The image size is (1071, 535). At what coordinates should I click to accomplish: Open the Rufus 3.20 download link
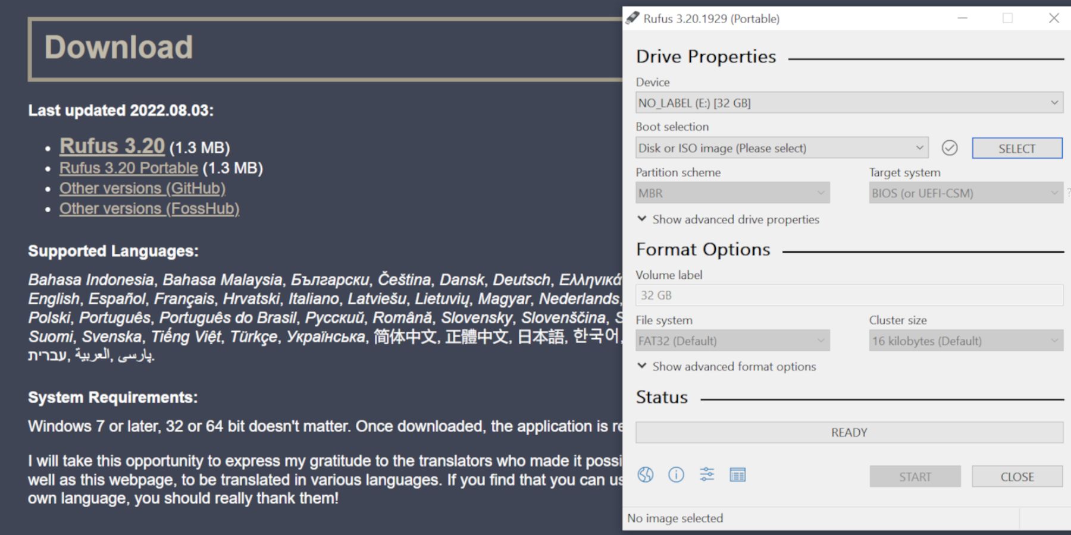(112, 146)
